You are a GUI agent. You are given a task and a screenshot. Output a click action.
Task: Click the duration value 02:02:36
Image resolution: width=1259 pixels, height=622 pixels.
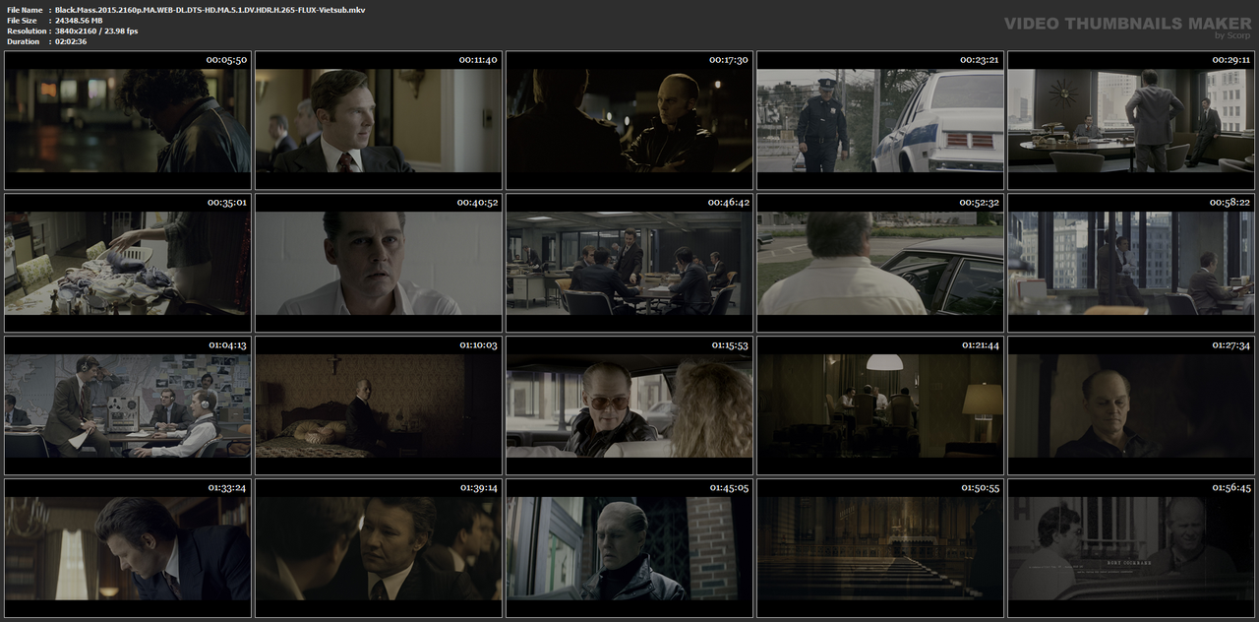point(71,41)
